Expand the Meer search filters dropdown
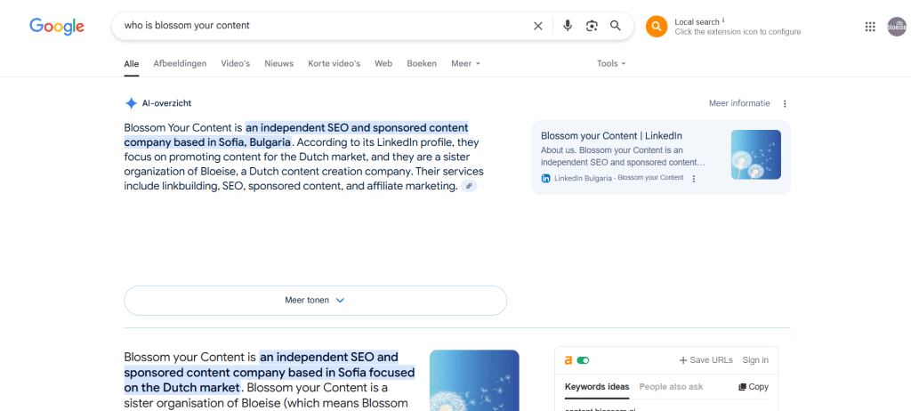This screenshot has width=911, height=411. 466,63
